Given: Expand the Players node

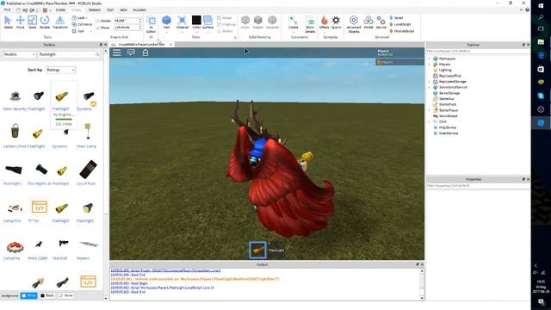Looking at the screenshot, I should (429, 65).
